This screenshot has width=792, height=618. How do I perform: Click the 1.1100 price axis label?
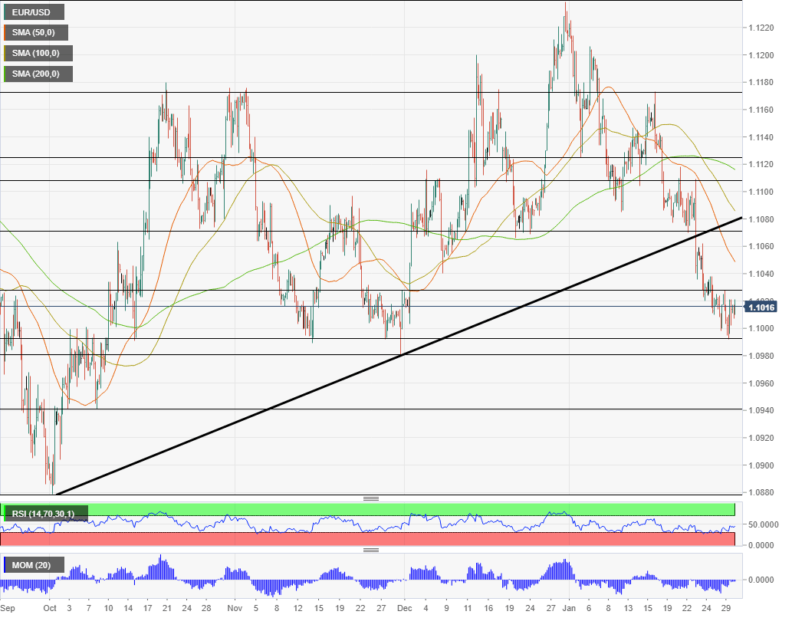761,192
